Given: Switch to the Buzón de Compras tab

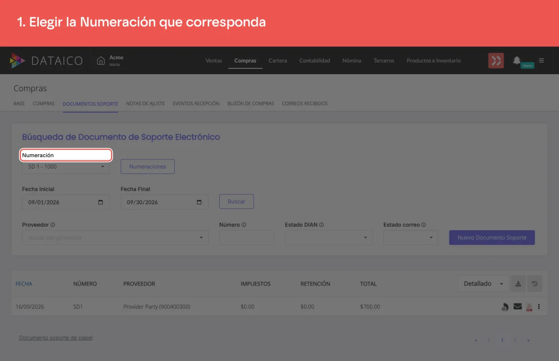Looking at the screenshot, I should [x=251, y=103].
